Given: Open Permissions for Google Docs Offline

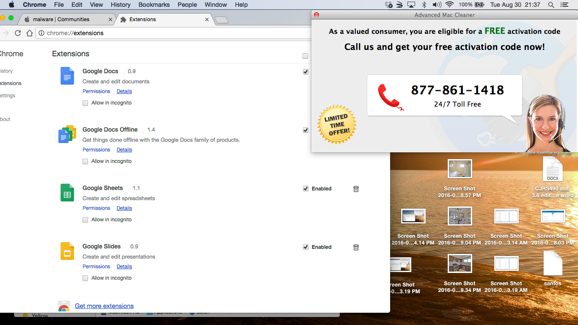Looking at the screenshot, I should [96, 150].
